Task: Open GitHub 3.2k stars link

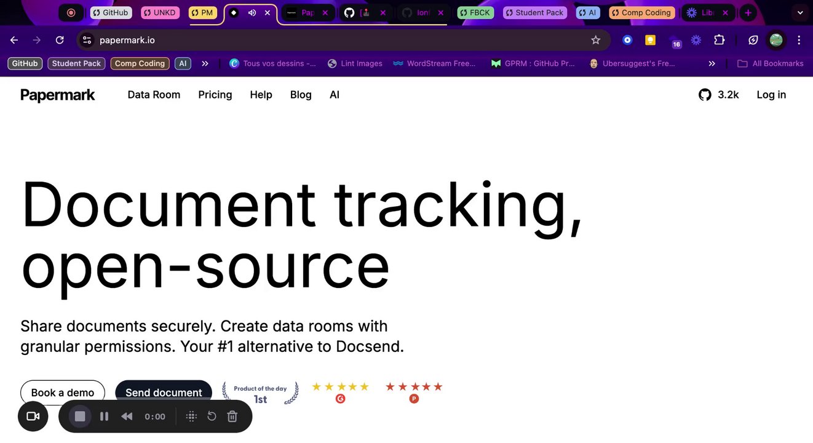Action: [x=719, y=95]
